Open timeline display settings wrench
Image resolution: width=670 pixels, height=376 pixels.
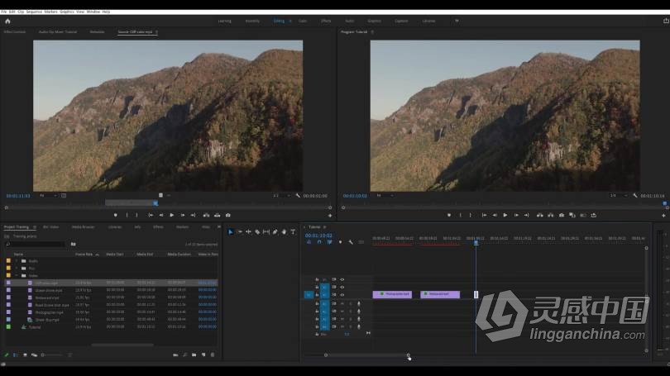[351, 242]
